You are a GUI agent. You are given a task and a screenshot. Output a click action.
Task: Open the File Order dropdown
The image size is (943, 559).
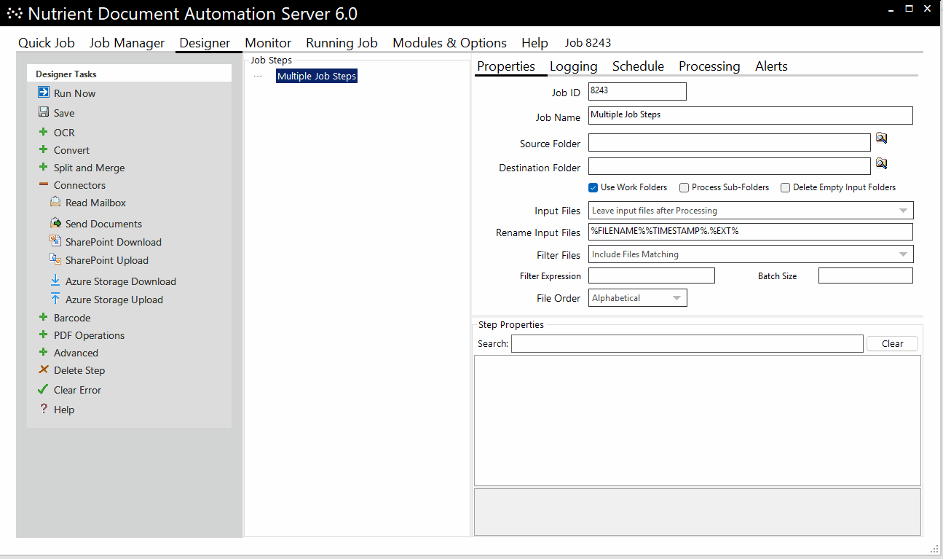(677, 297)
